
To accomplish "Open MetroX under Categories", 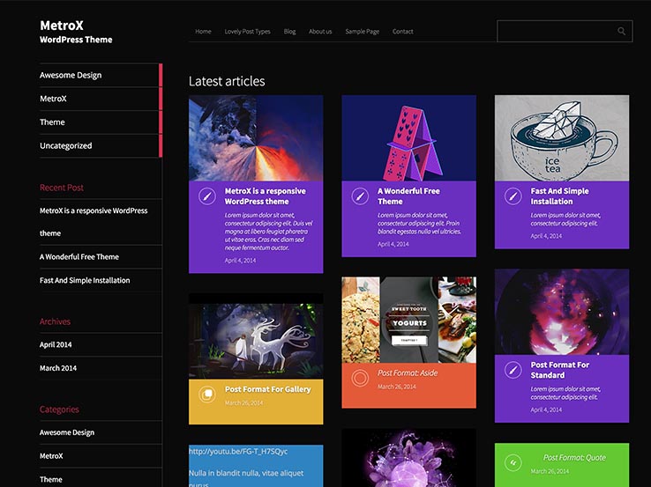I will (51, 456).
